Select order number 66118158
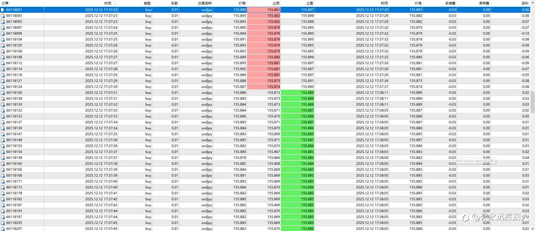Screen dimensions: 535x231 pyautogui.click(x=14, y=158)
